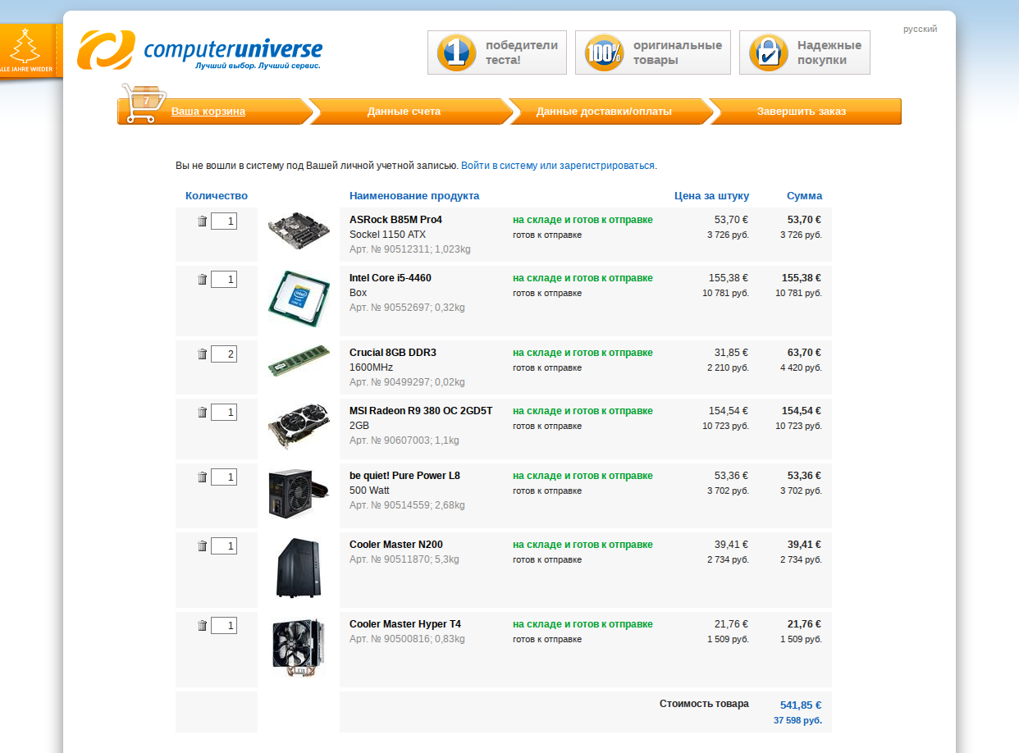Edit quantity field for Crucial 8GB DDR3
Viewport: 1019px width, 753px height.
tap(224, 354)
